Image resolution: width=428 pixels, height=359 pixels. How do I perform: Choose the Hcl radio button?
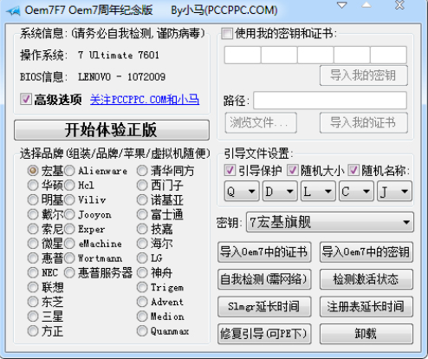coord(69,185)
